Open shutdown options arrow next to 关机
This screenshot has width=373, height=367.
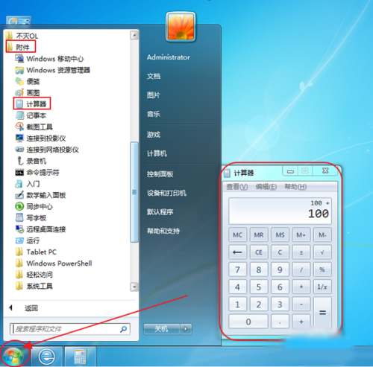coord(186,329)
